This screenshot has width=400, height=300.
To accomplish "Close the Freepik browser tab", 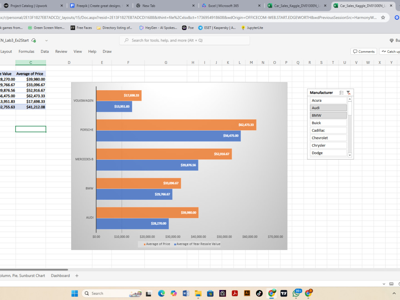I will click(x=128, y=6).
